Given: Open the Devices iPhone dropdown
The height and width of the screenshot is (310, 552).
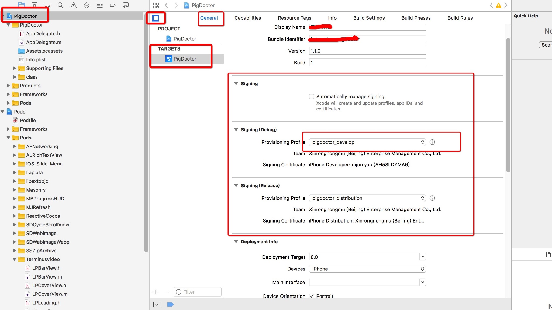Looking at the screenshot, I should tap(367, 269).
